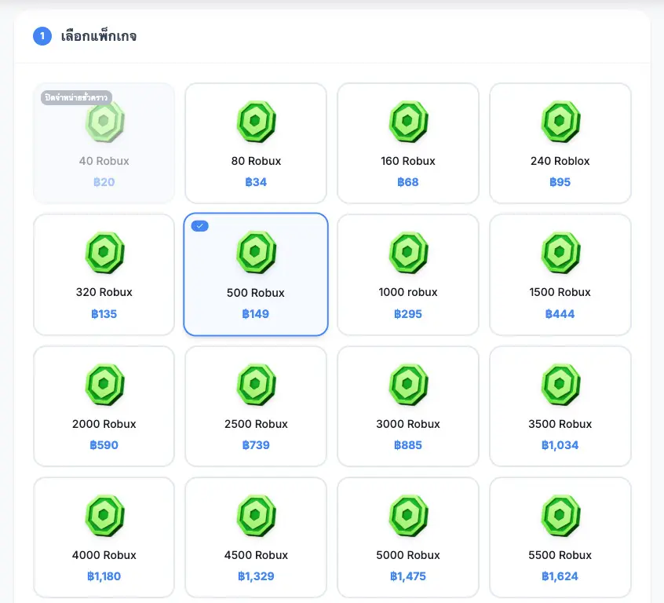The height and width of the screenshot is (603, 664).
Task: Choose the 160 Robux coin icon
Action: (408, 122)
